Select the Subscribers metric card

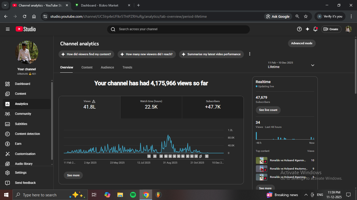[x=213, y=105]
